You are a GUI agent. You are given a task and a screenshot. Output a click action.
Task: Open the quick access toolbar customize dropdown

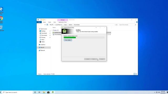[45, 20]
